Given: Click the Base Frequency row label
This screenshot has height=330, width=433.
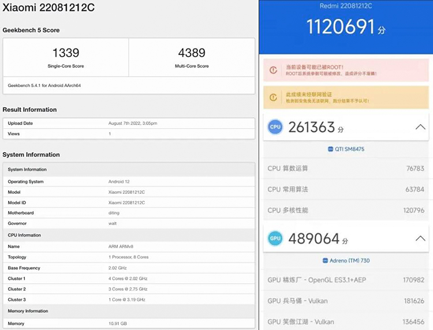Looking at the screenshot, I should [x=24, y=268].
